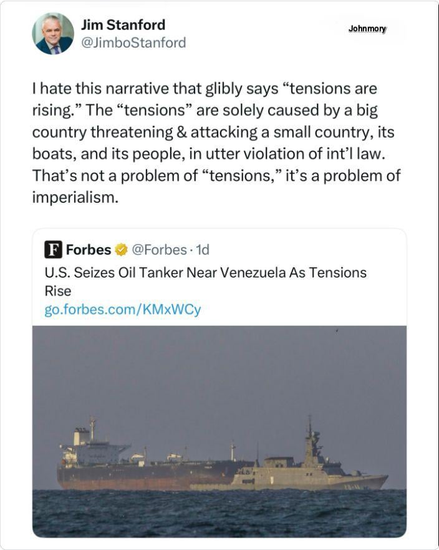The height and width of the screenshot is (550, 439).
Task: Click the gold verified badge beside Forbes
Action: [121, 250]
